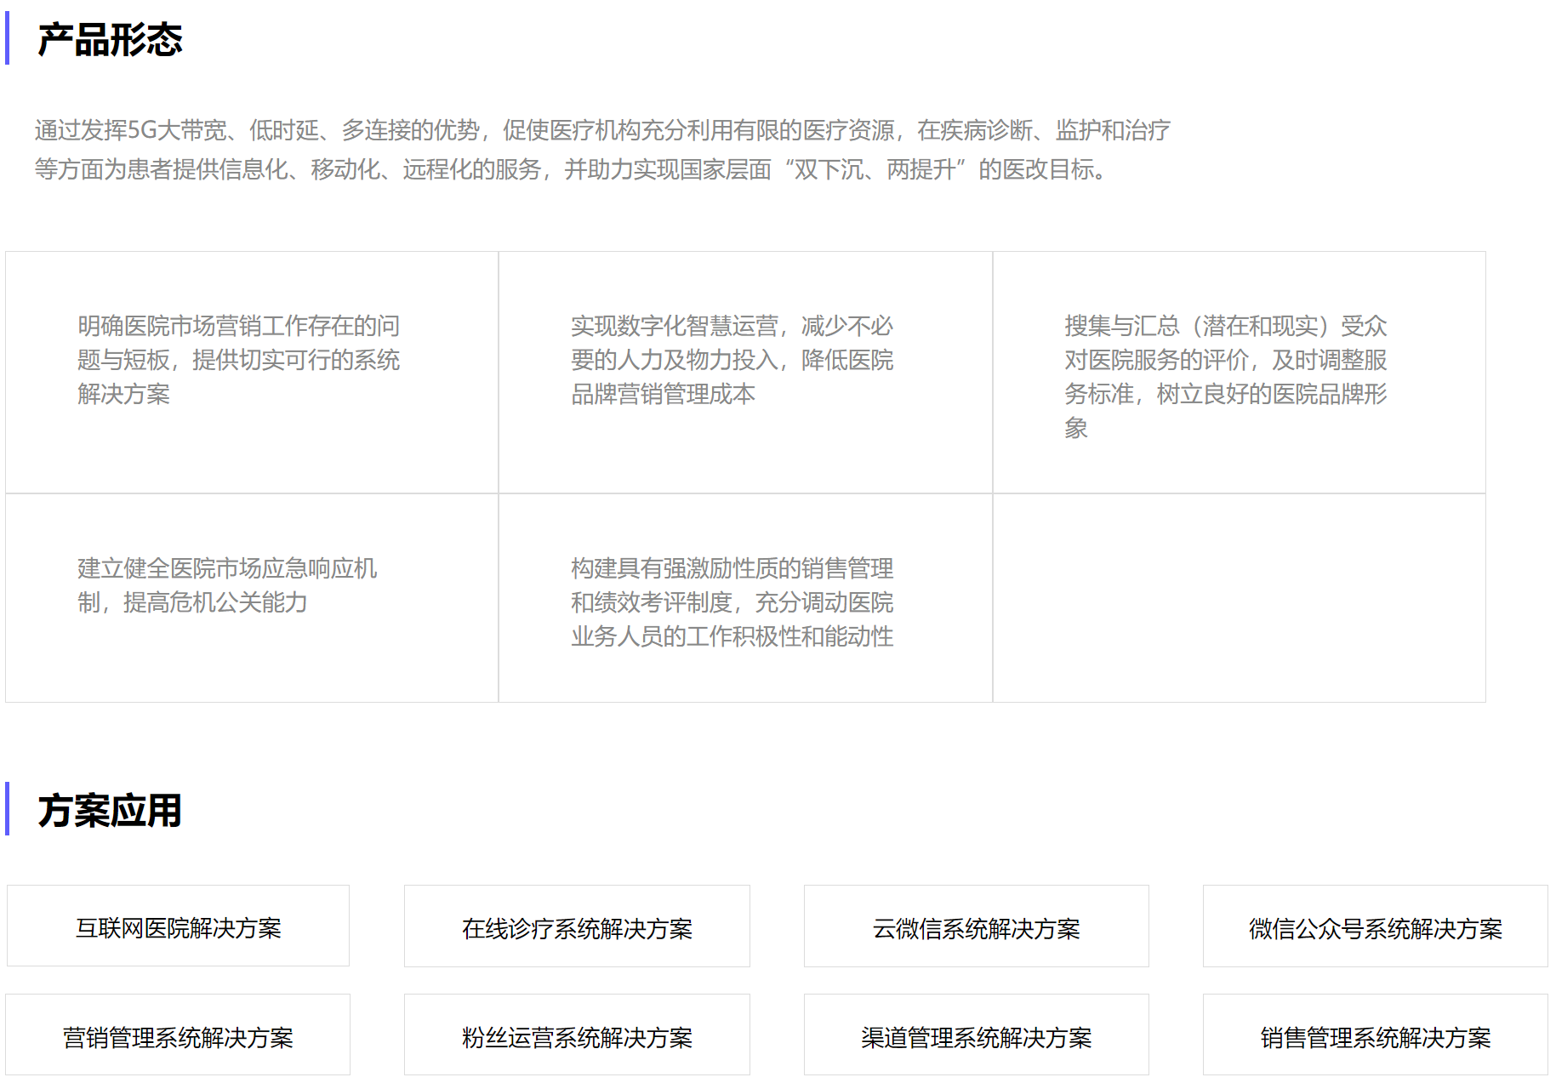Open 渠道管理系统解决方案

(976, 1035)
